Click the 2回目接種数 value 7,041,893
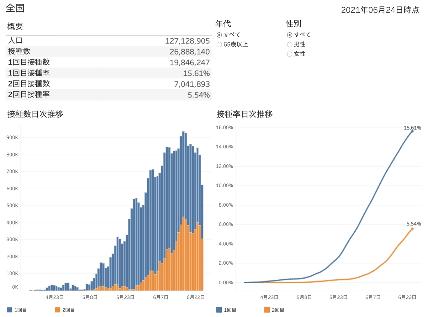The height and width of the screenshot is (317, 427). (191, 84)
